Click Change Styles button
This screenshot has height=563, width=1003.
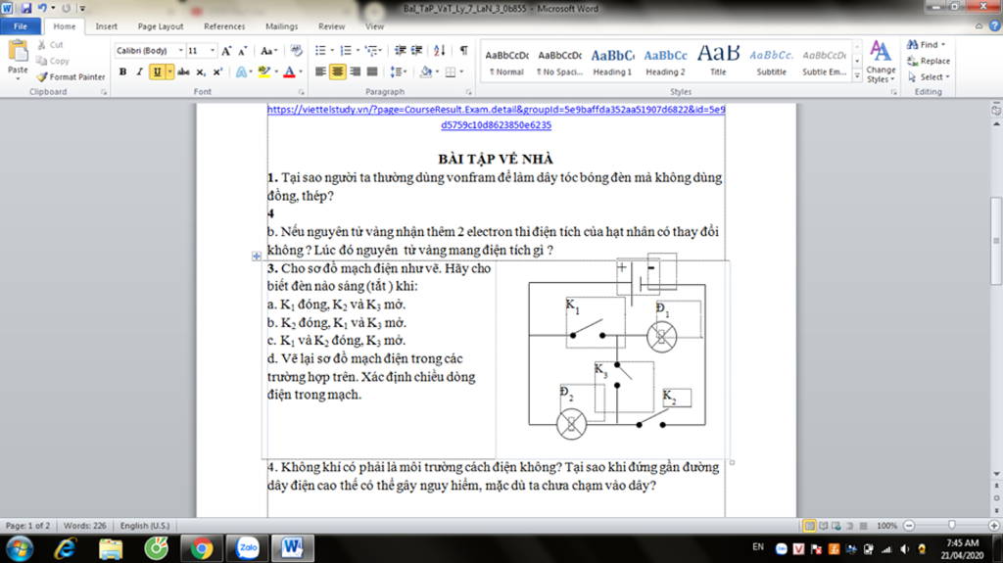(881, 63)
